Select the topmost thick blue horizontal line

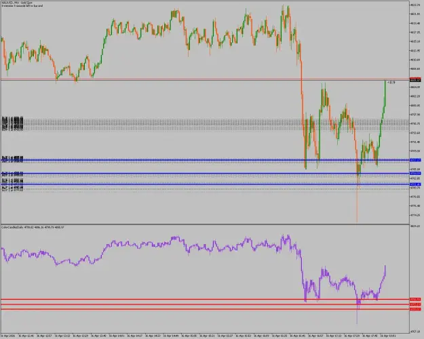pyautogui.click(x=205, y=160)
